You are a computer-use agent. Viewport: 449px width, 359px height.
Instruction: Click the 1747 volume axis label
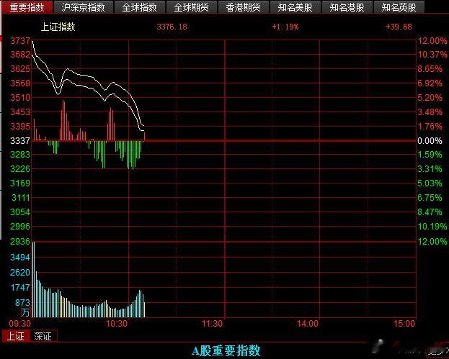[x=20, y=288]
